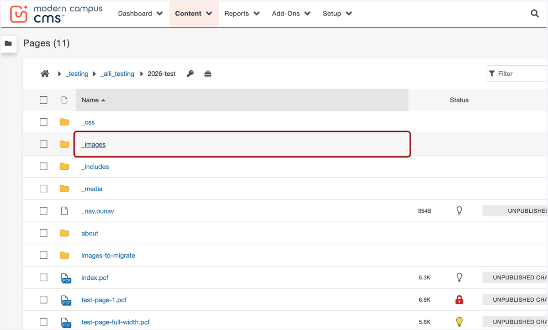Image resolution: width=548 pixels, height=330 pixels.
Task: Check the _includes folder checkbox
Action: click(x=43, y=167)
